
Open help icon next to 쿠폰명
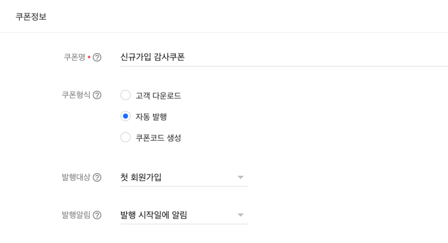(x=97, y=58)
